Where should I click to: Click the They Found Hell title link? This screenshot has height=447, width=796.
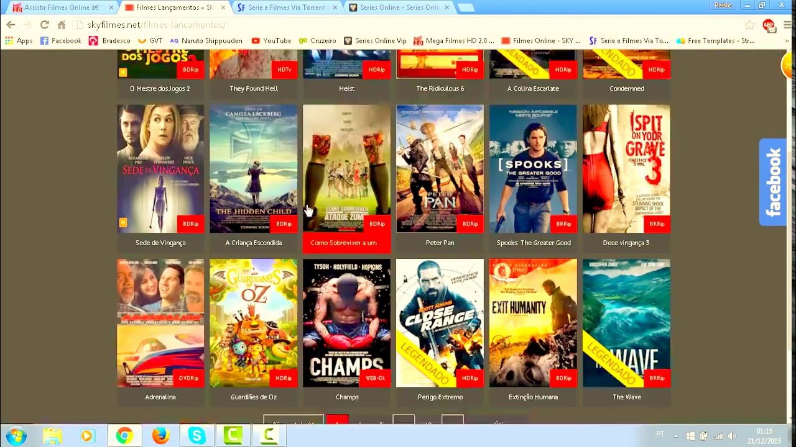254,88
